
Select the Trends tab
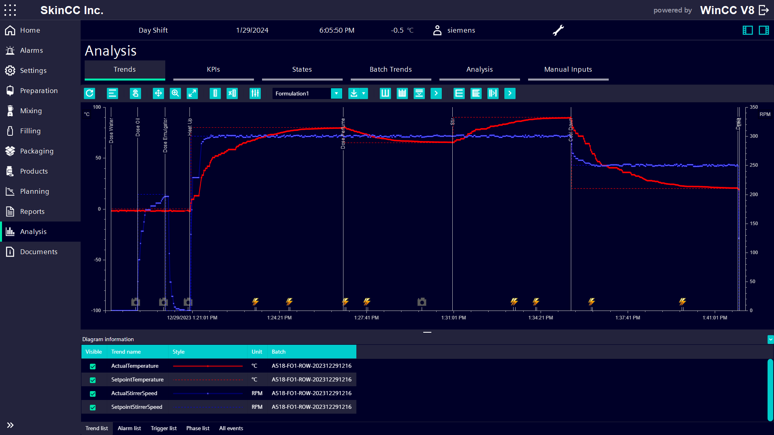(125, 70)
